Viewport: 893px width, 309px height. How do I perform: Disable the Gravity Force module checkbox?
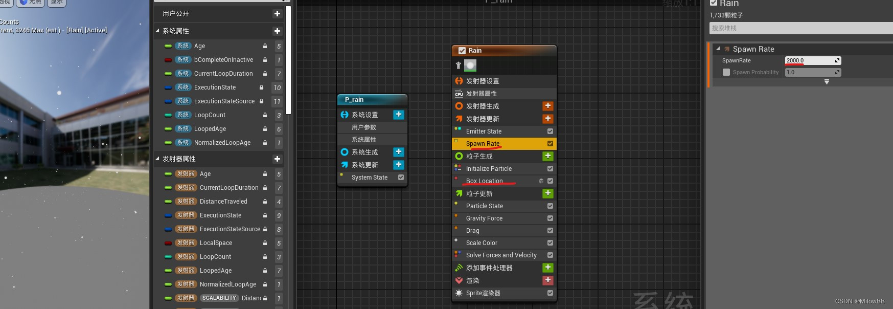(550, 218)
